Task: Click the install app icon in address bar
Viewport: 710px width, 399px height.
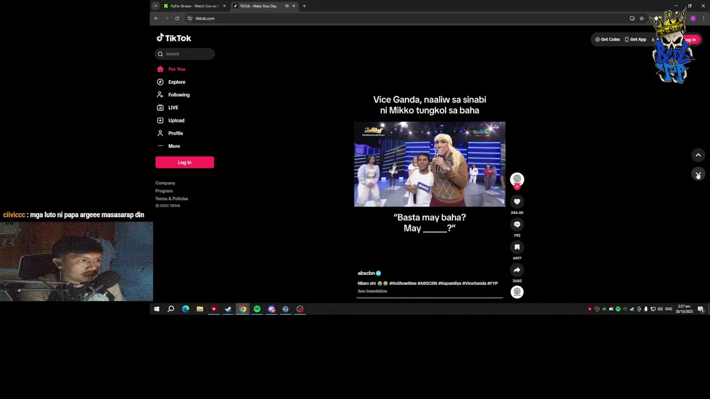Action: (632, 18)
